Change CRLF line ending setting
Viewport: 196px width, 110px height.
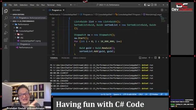click(x=141, y=94)
